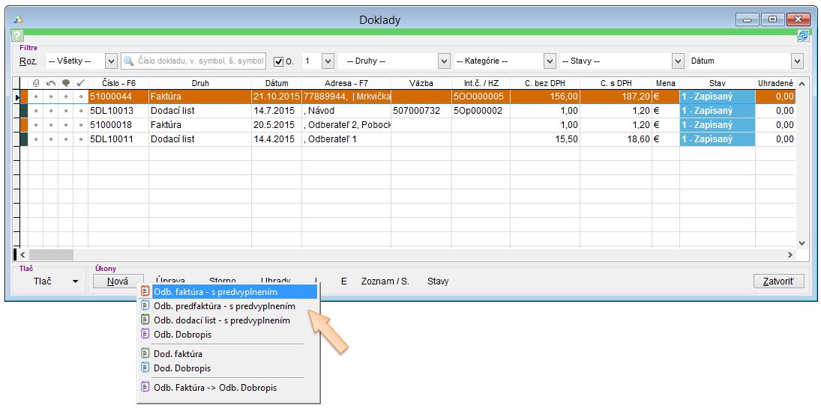The image size is (821, 408).
Task: Select 'Odb. dodací list - s predvyplnením'
Action: tap(221, 320)
